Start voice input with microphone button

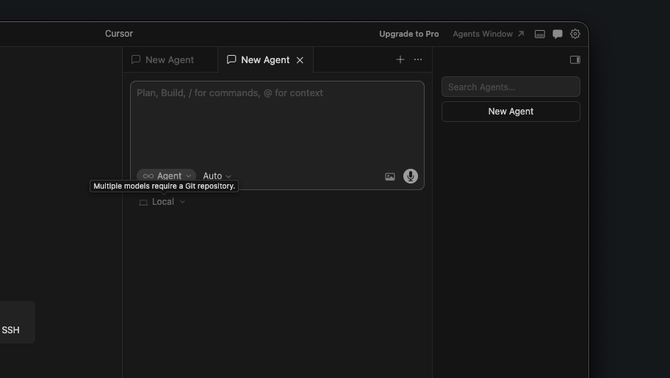click(410, 176)
